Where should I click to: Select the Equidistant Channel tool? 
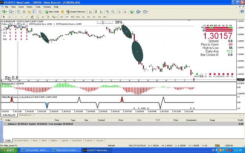pos(32,17)
